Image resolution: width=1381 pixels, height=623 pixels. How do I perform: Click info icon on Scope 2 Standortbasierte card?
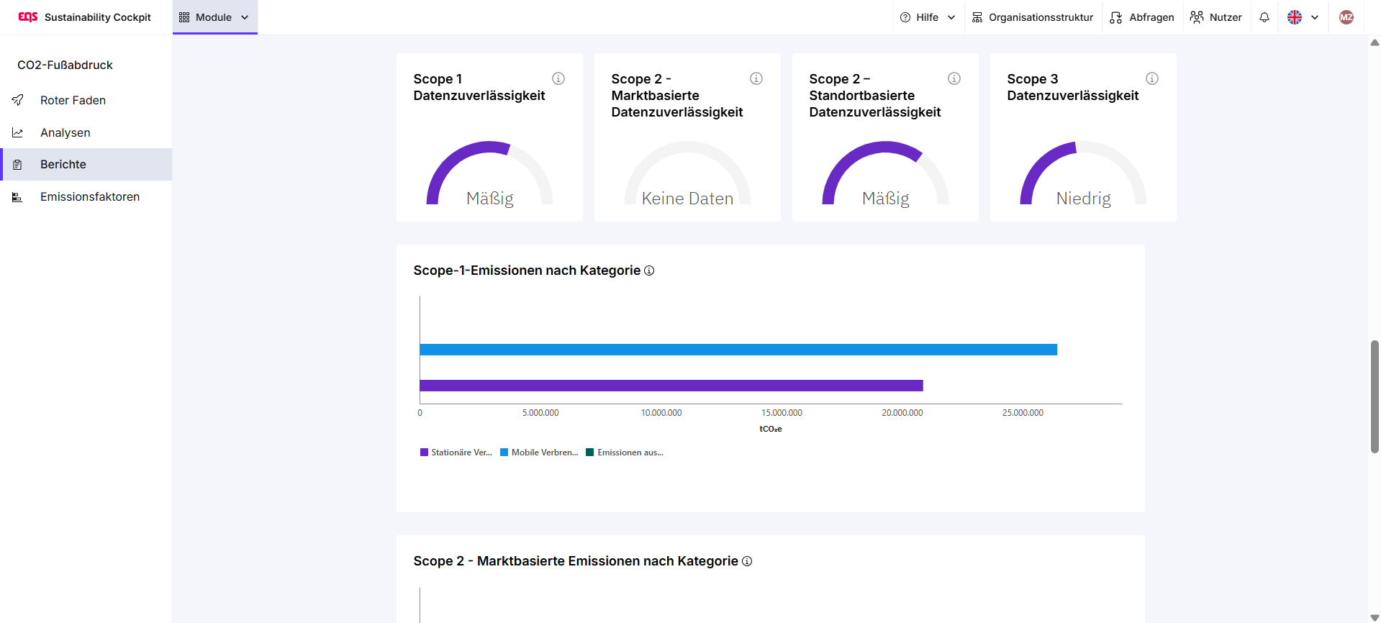(x=954, y=78)
